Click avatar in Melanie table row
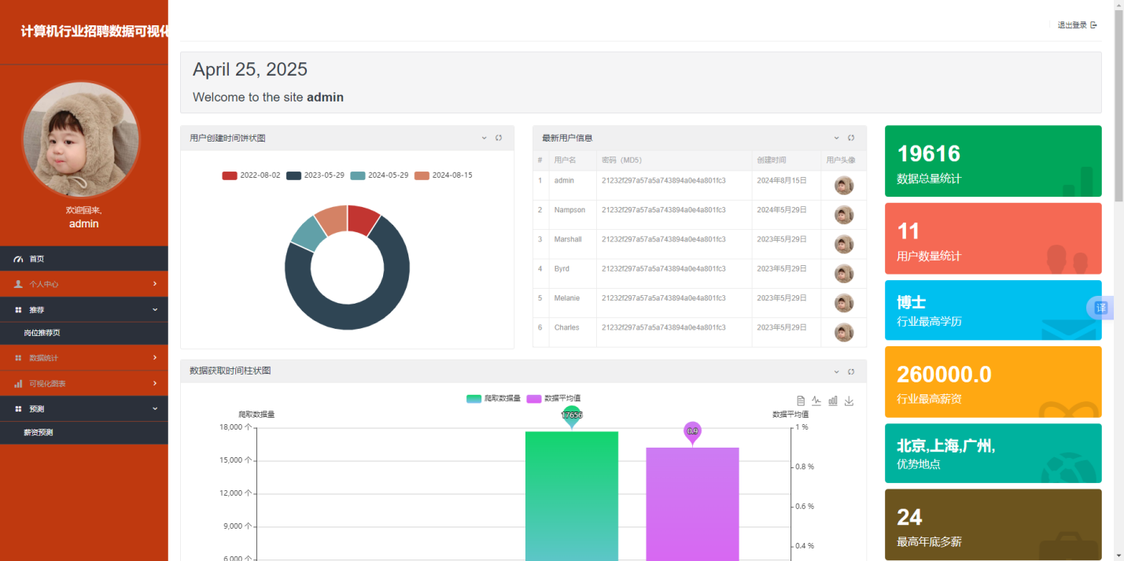1124x561 pixels. tap(844, 303)
